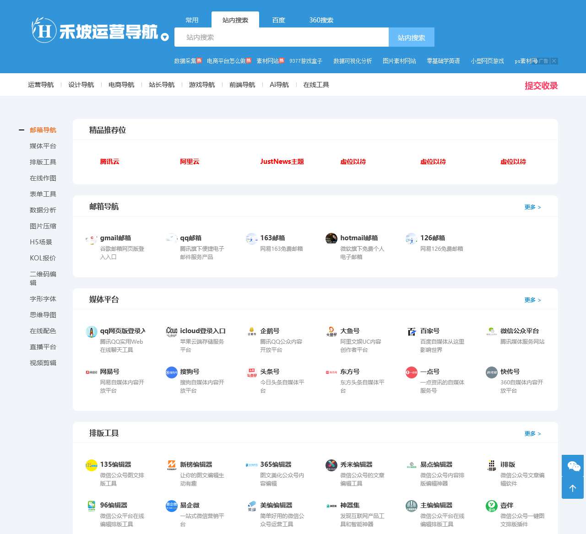The image size is (586, 534).
Task: Expand 更多 in the 排版工具 section
Action: pyautogui.click(x=532, y=434)
